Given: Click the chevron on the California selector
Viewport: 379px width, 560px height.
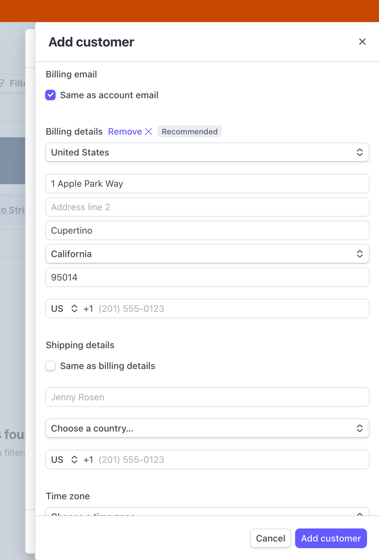Looking at the screenshot, I should tap(360, 254).
